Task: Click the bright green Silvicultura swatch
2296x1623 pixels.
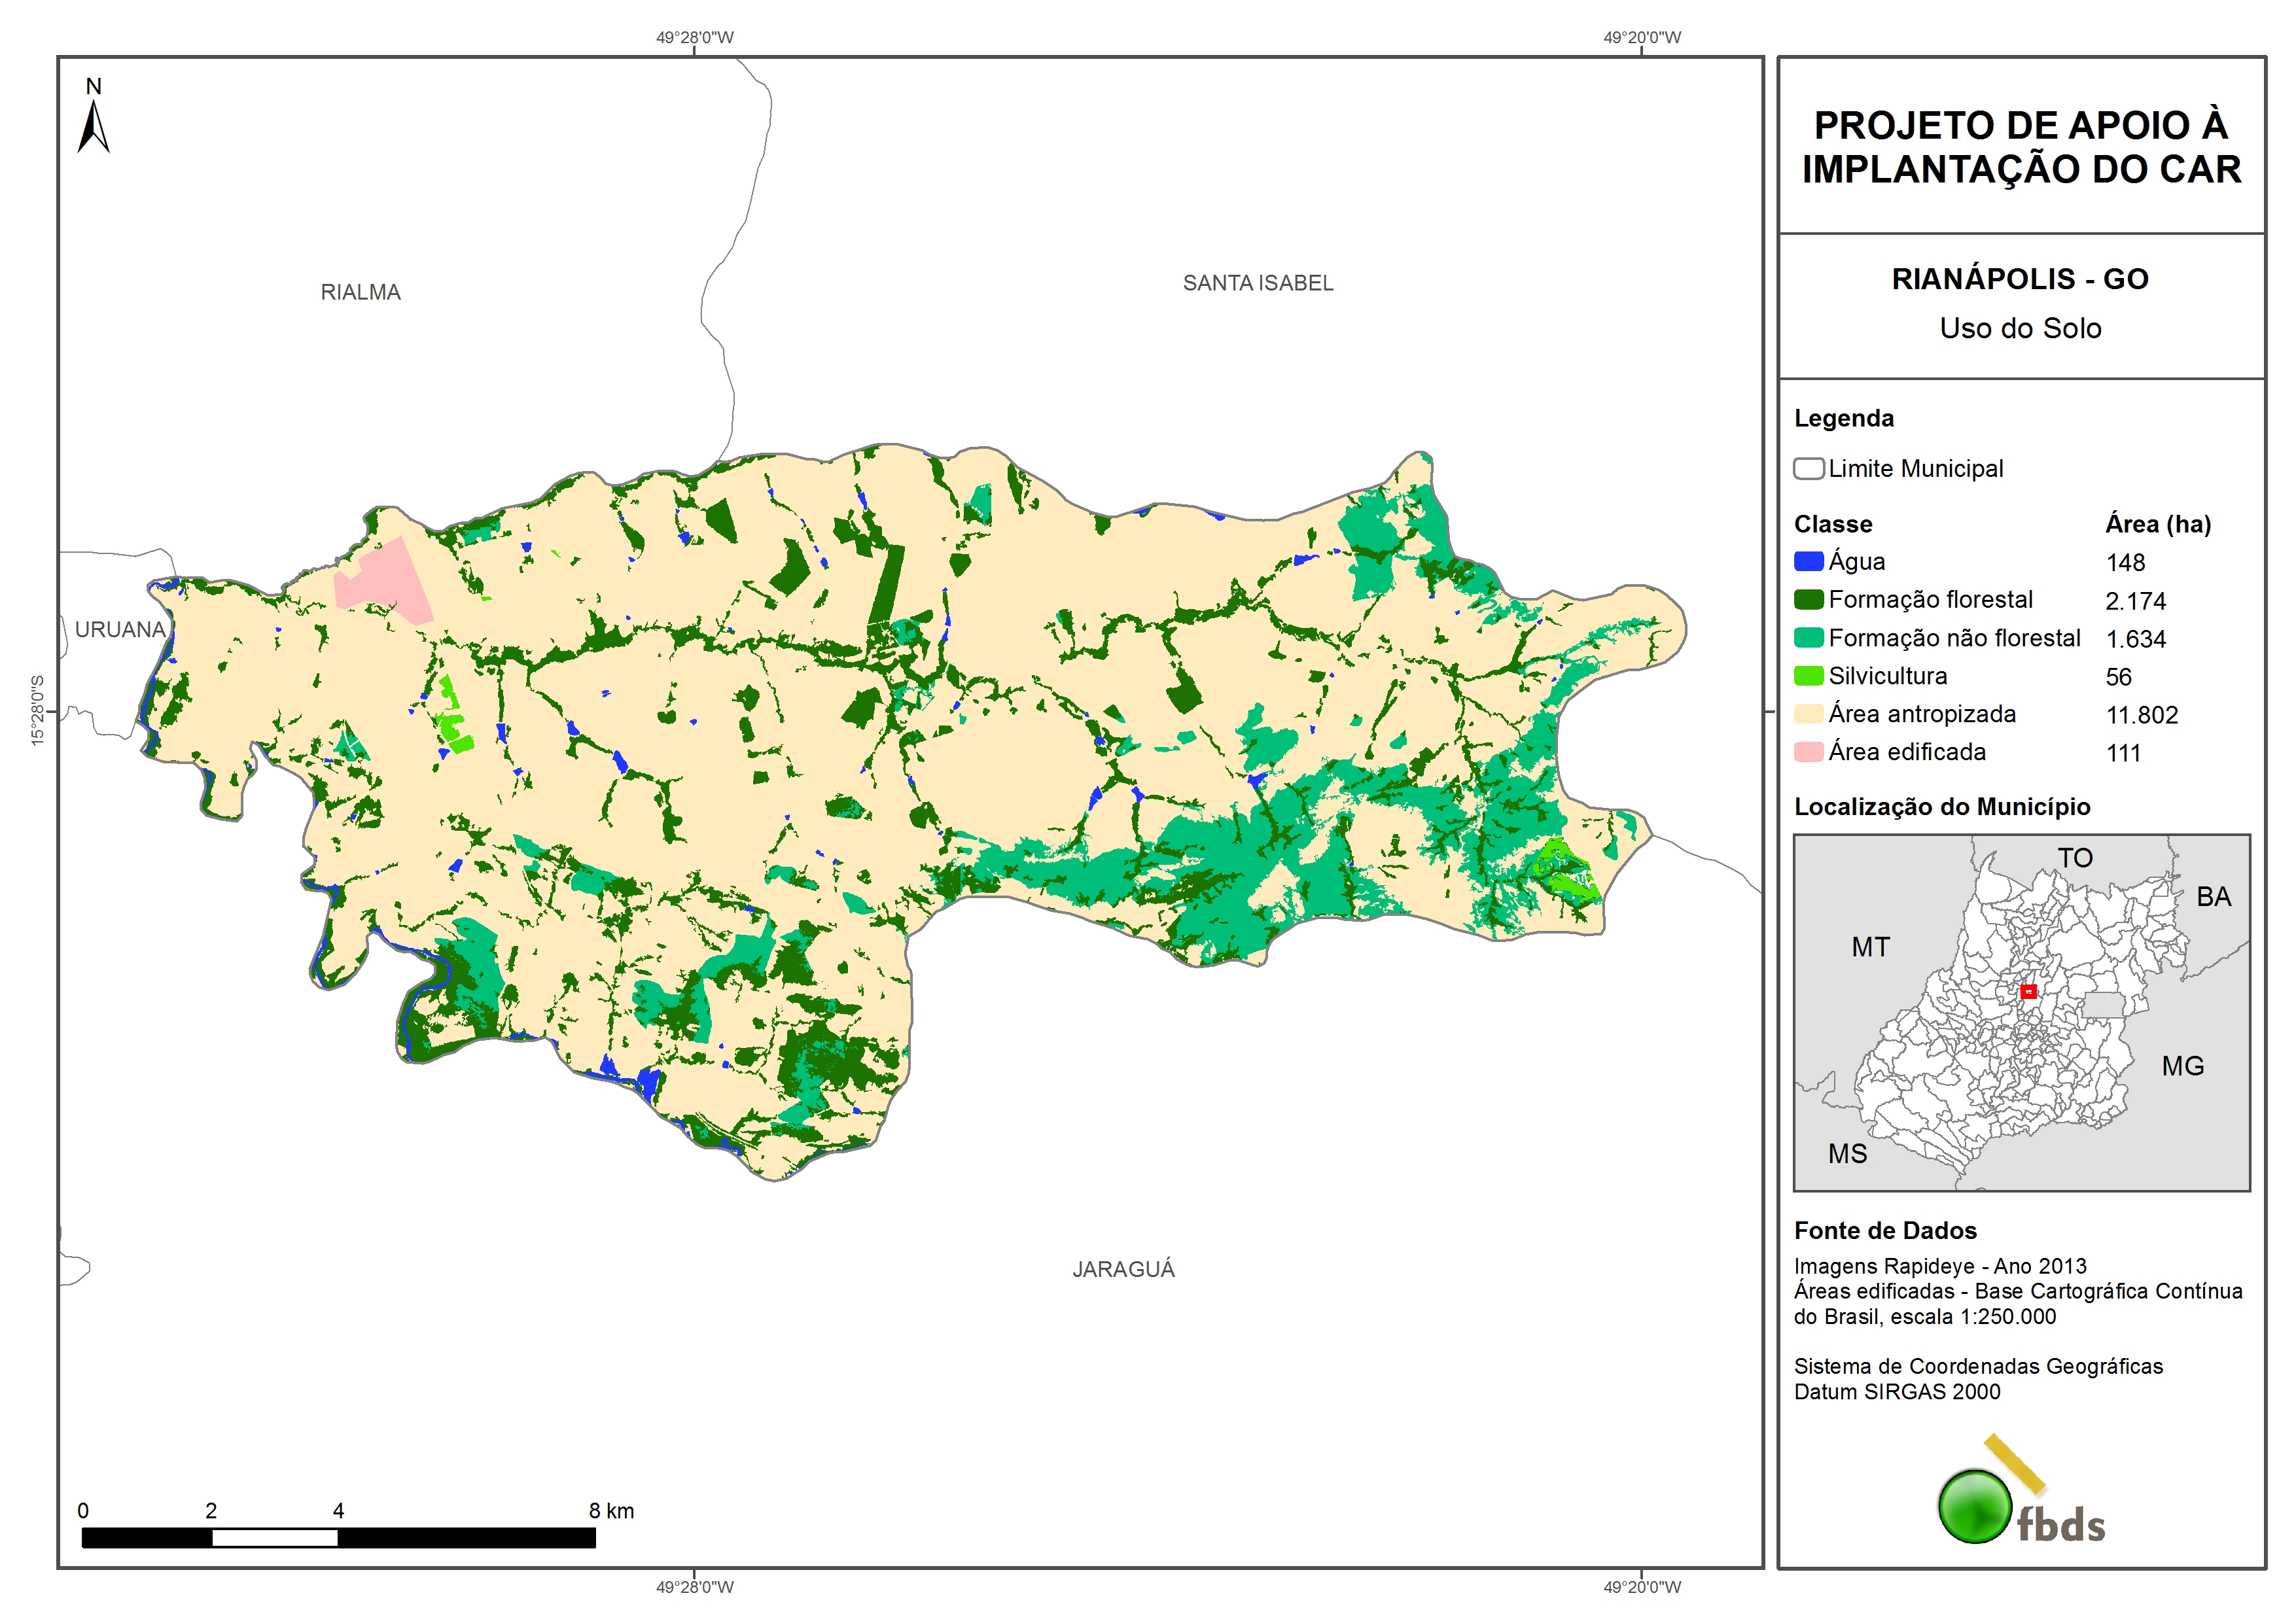Action: pos(1808,676)
